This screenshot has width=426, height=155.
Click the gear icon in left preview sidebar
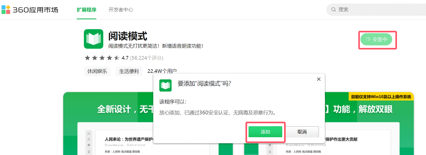89,145
